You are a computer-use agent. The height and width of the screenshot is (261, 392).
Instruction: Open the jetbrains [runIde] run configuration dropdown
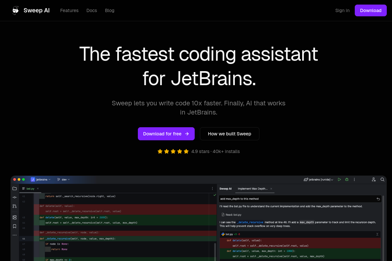[318, 179]
